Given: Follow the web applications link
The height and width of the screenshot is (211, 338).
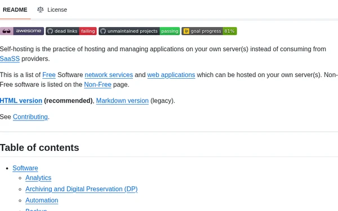Looking at the screenshot, I should tap(171, 75).
